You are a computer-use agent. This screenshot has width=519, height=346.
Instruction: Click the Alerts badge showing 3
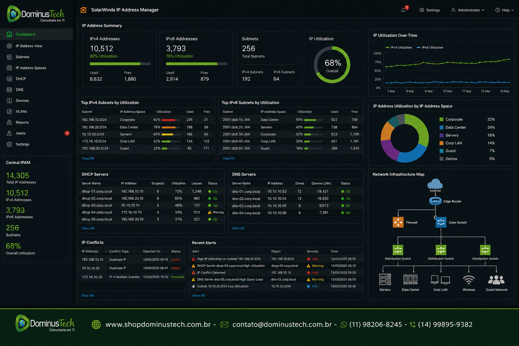pyautogui.click(x=67, y=133)
